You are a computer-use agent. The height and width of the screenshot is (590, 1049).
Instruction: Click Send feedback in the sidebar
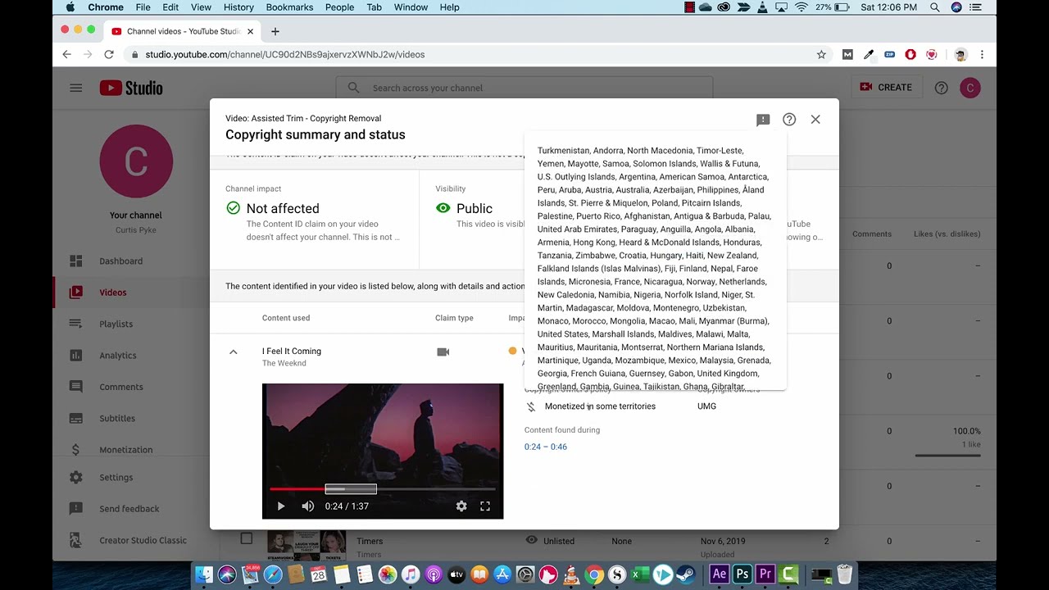click(x=131, y=509)
